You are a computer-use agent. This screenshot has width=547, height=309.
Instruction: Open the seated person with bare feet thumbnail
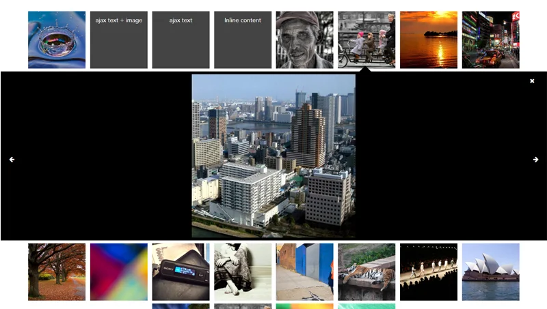(243, 271)
